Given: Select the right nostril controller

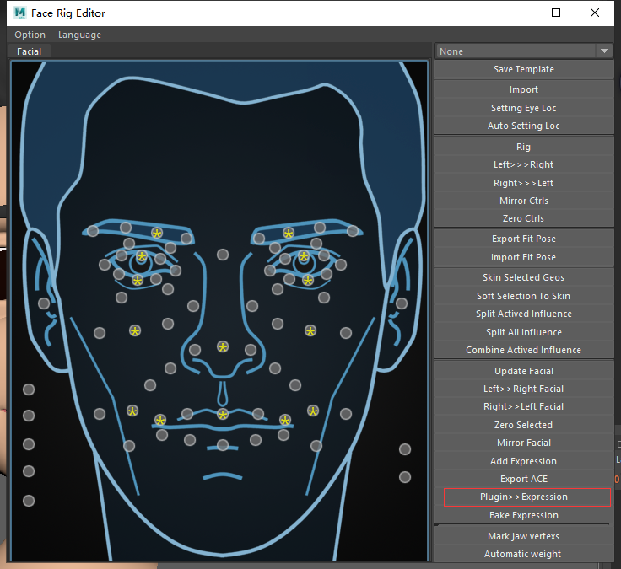Looking at the screenshot, I should pyautogui.click(x=251, y=349).
